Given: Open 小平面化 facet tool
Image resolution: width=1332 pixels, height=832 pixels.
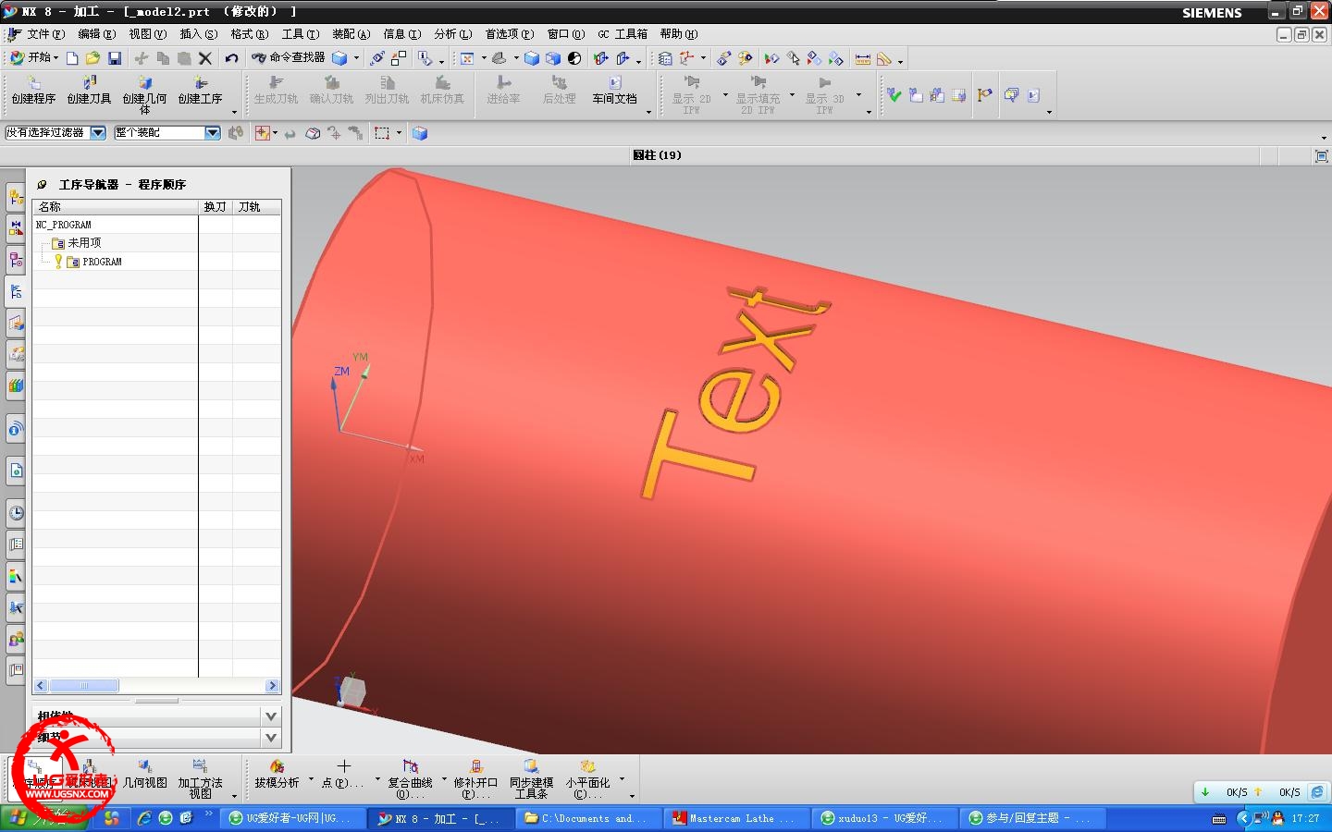Looking at the screenshot, I should tap(587, 778).
